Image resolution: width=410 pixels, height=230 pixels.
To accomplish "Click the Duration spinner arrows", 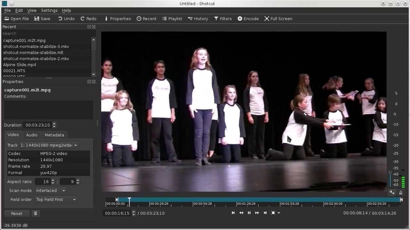I will pos(54,125).
